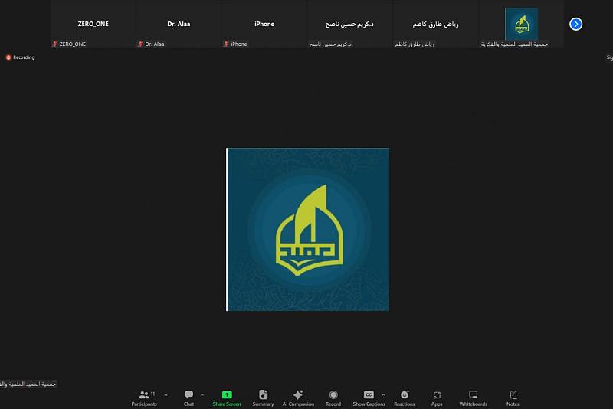613x409 pixels.
Task: Click the Recording indicator
Action: click(x=21, y=57)
